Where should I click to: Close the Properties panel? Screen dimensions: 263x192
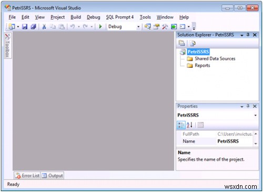[x=255, y=106]
